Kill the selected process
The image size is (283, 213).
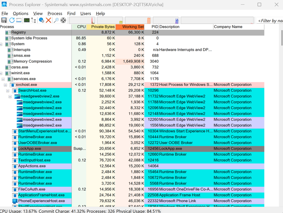49,20
